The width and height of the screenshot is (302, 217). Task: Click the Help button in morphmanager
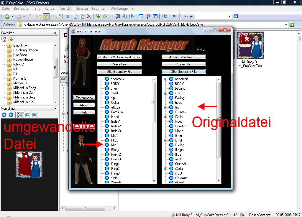pos(84,112)
